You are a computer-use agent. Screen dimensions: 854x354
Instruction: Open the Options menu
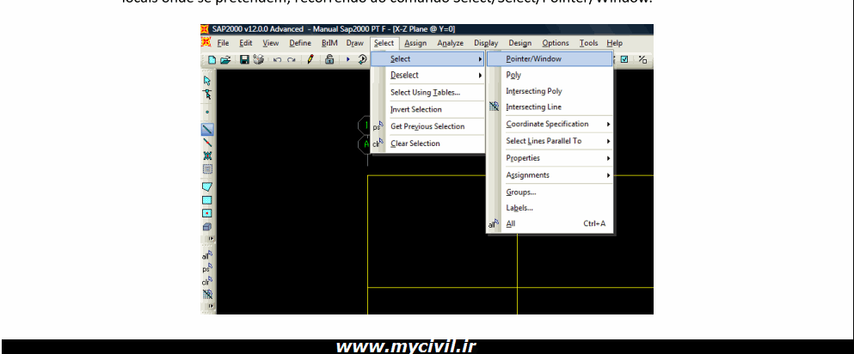pyautogui.click(x=556, y=43)
